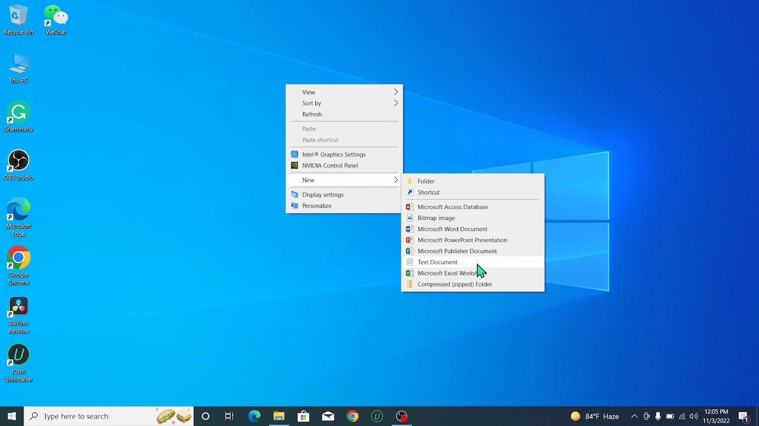This screenshot has width=759, height=426.
Task: Expand the New submenu entry
Action: click(344, 180)
